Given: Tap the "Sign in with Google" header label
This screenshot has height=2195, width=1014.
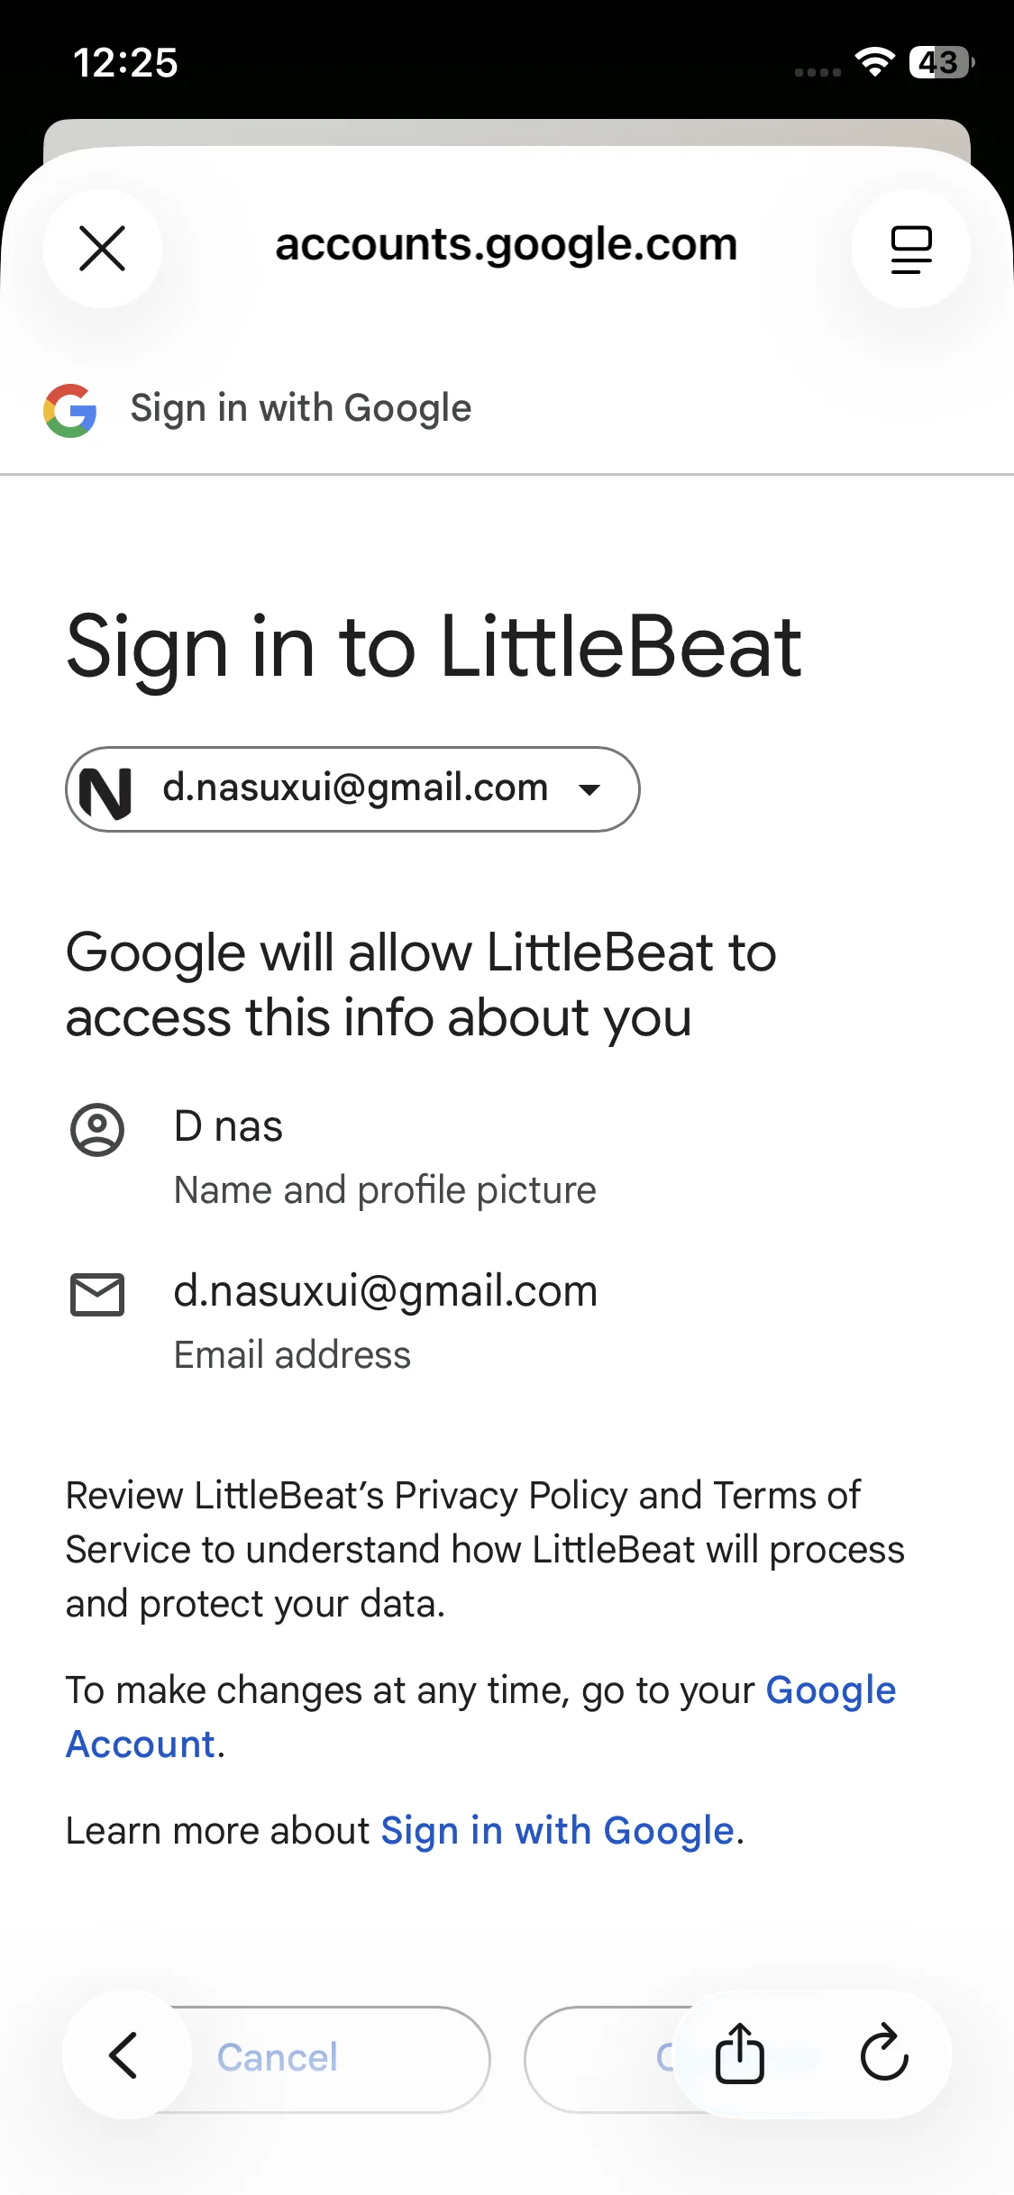Looking at the screenshot, I should click(x=300, y=409).
